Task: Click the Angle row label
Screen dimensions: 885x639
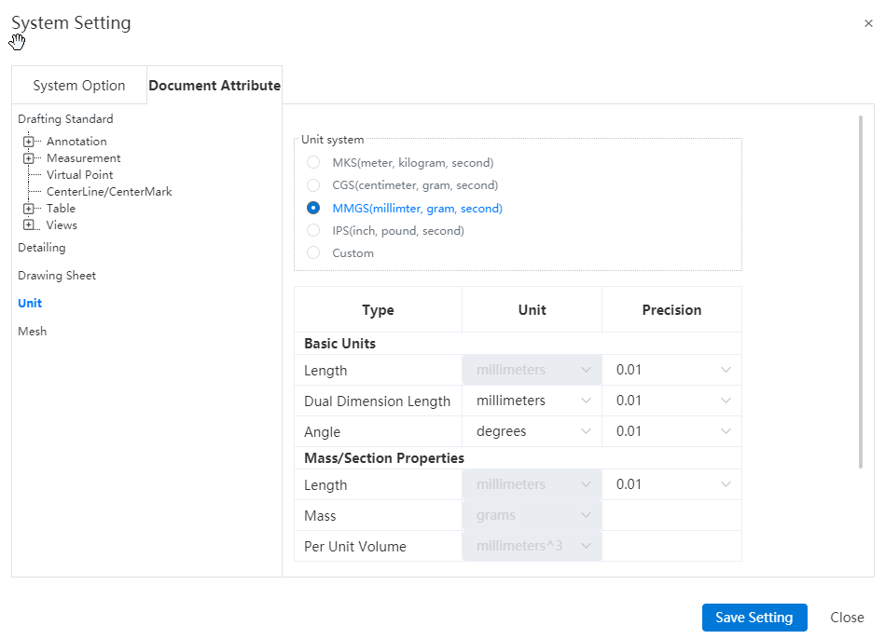Action: [x=323, y=432]
